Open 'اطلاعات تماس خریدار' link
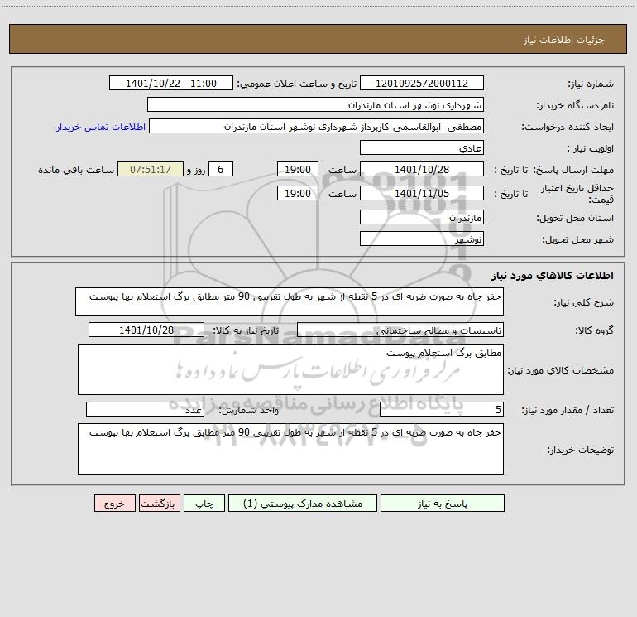Image resolution: width=637 pixels, height=617 pixels. point(101,127)
